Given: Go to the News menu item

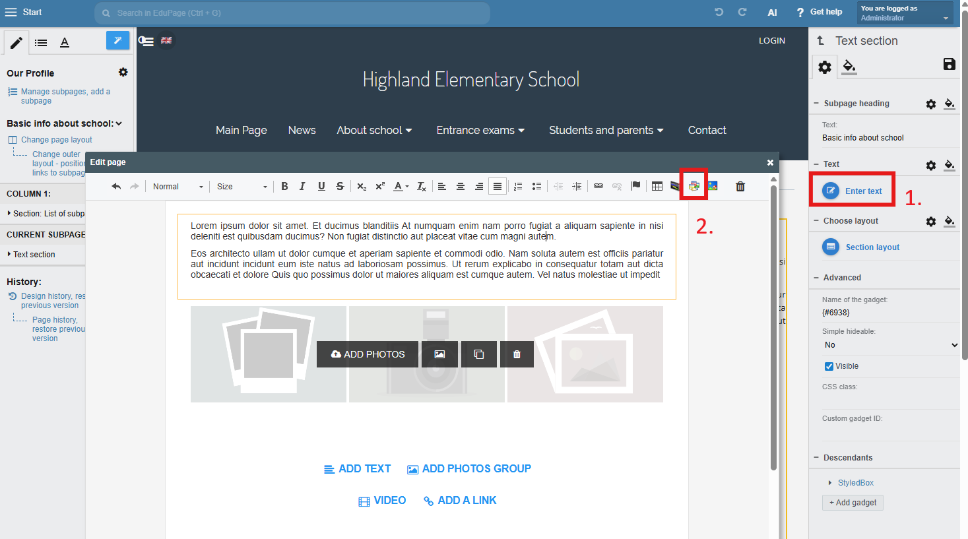Looking at the screenshot, I should [302, 131].
